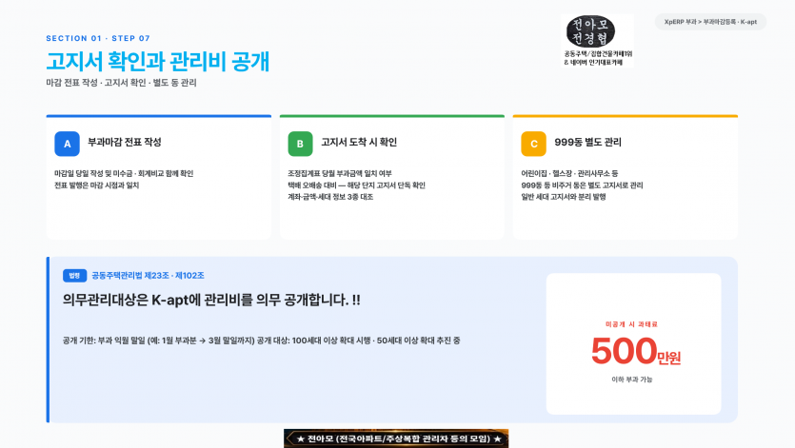Screen dimensions: 795x448
Task: Click the orange C badge icon
Action: 533,144
